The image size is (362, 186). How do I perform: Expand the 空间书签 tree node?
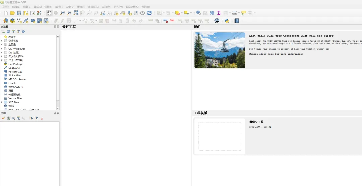point(2,41)
